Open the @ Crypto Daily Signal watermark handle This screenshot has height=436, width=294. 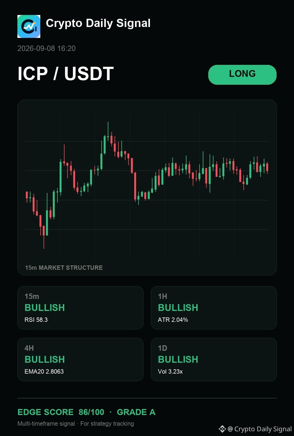[260, 429]
